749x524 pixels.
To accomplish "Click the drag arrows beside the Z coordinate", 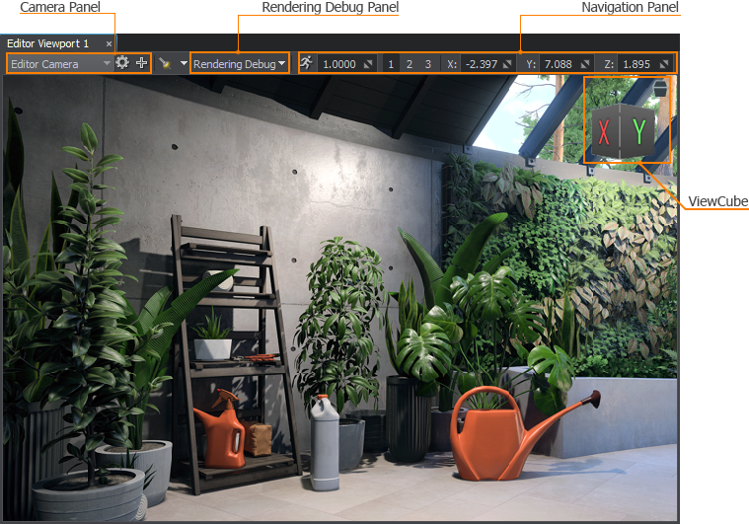I will 664,64.
